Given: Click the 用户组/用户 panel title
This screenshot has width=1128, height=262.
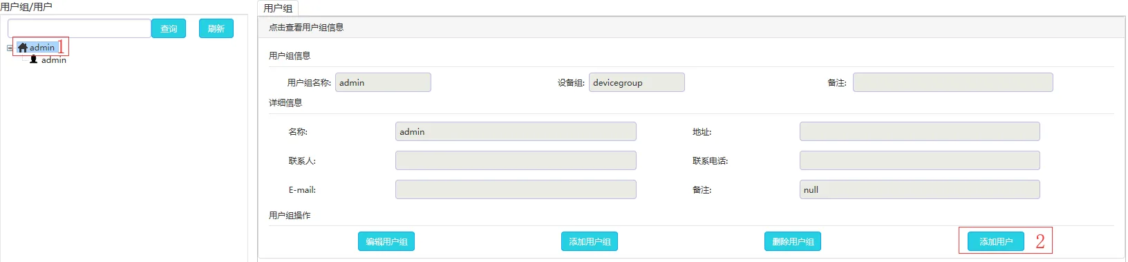Looking at the screenshot, I should point(26,7).
